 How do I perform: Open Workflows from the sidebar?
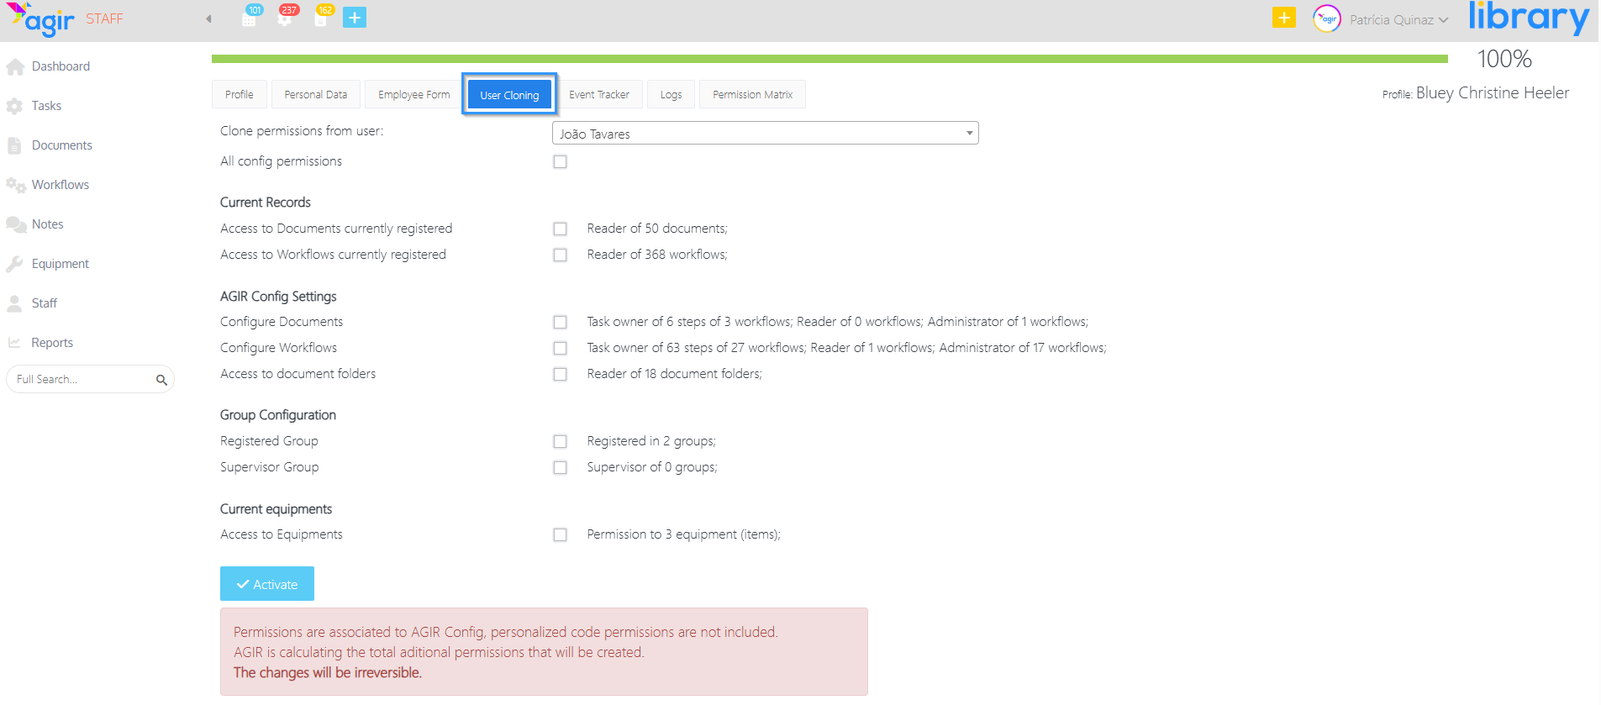[x=61, y=185]
